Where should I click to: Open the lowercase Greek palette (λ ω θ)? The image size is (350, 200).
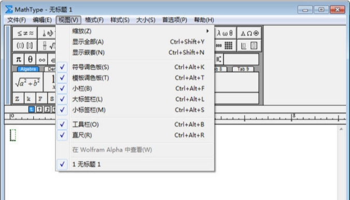tap(225, 33)
